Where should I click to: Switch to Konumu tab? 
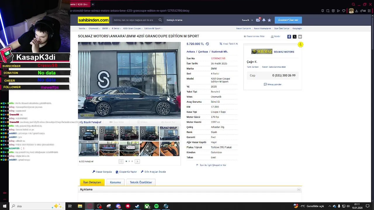coord(115,182)
